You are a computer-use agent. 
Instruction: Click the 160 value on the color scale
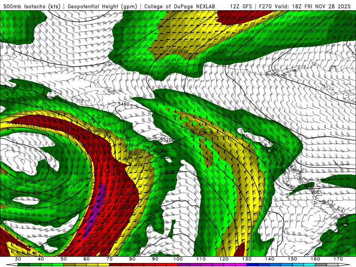click(x=316, y=259)
